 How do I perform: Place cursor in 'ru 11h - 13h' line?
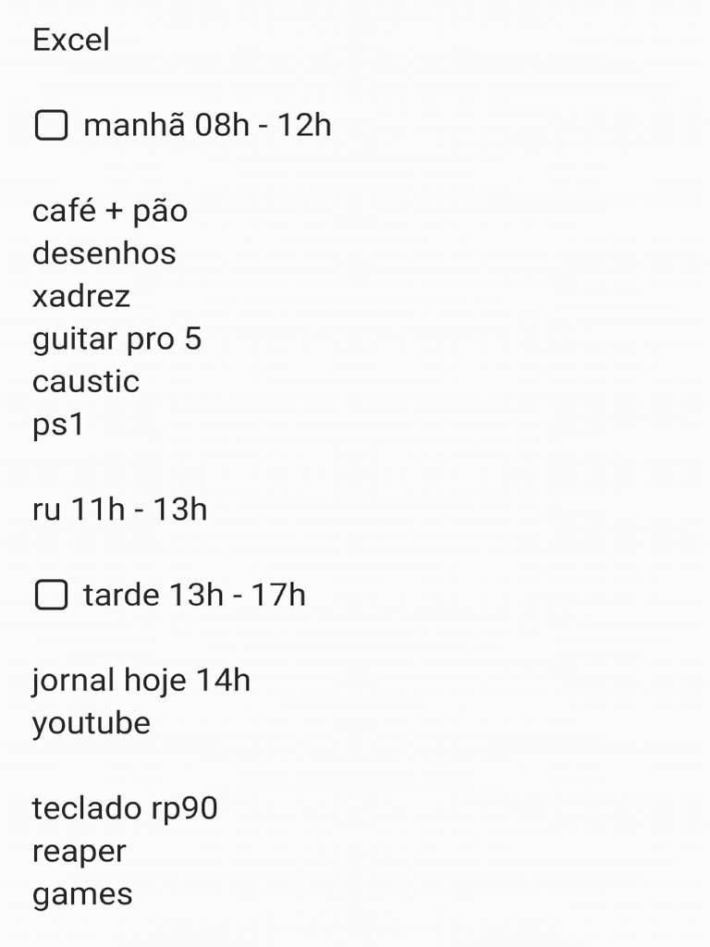[119, 510]
